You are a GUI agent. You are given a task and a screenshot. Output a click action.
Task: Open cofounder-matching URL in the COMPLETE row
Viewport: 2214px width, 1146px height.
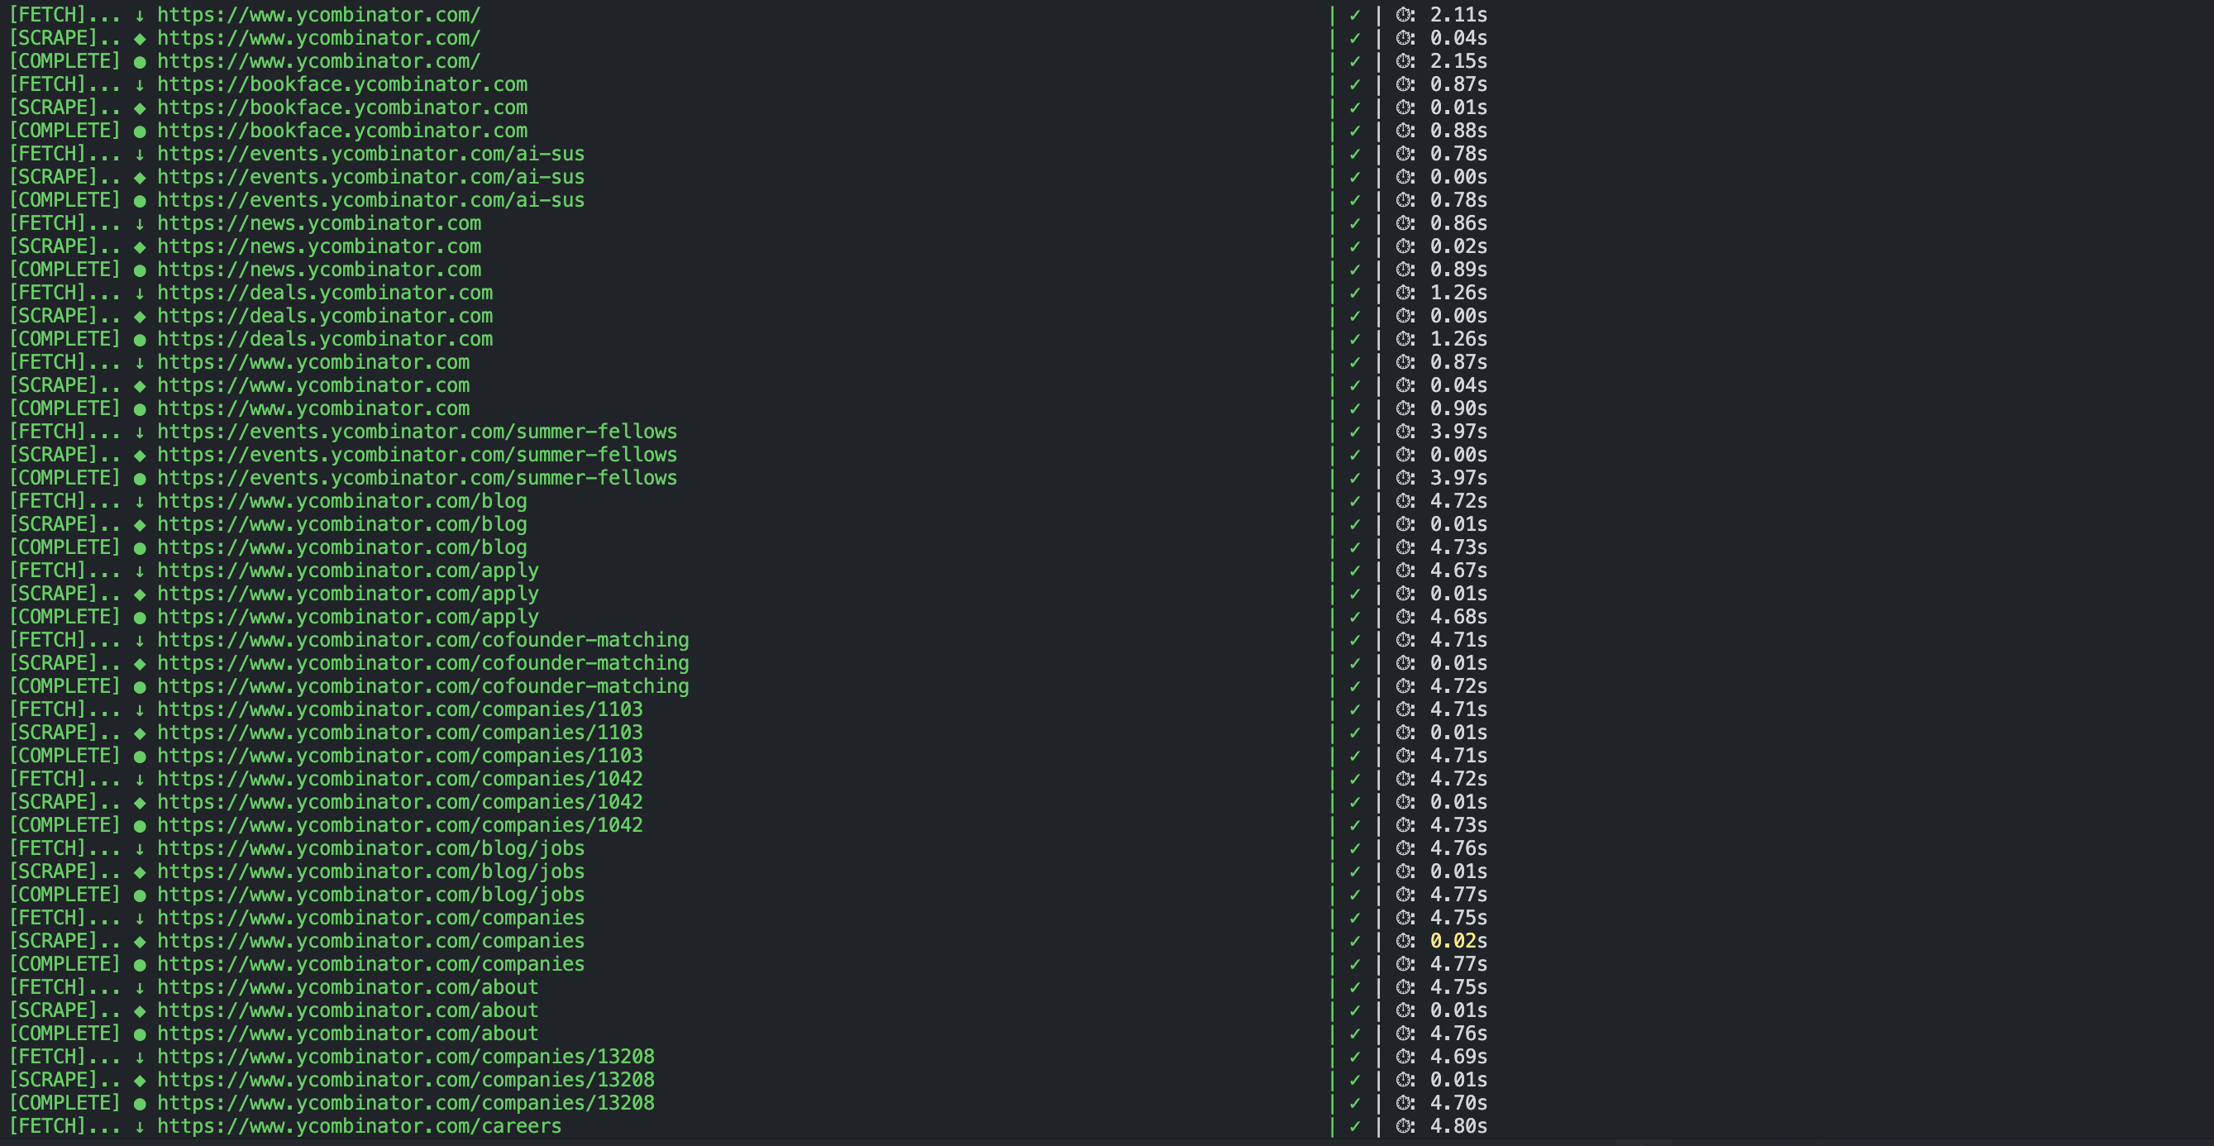click(x=422, y=687)
